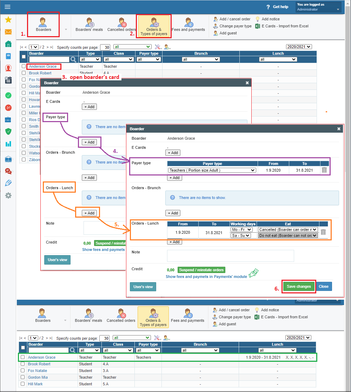
Task: Click Add notice in the top toolbar
Action: [x=267, y=19]
